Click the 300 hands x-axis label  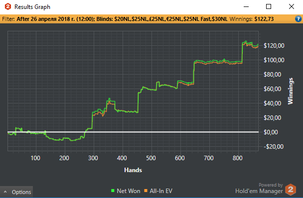[93, 158]
